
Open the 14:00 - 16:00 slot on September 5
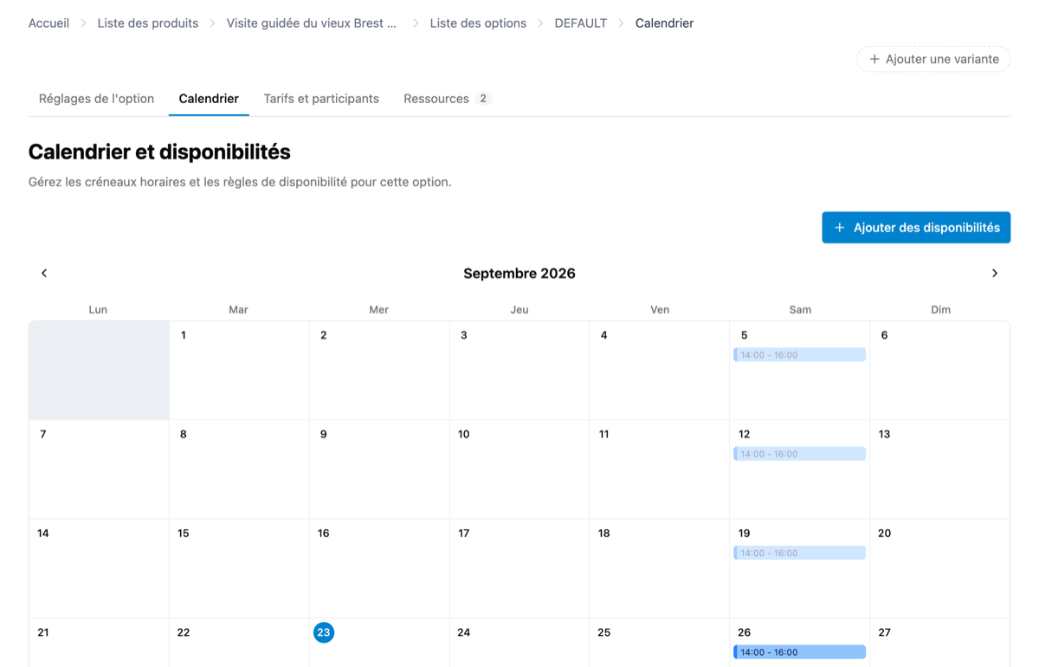799,355
